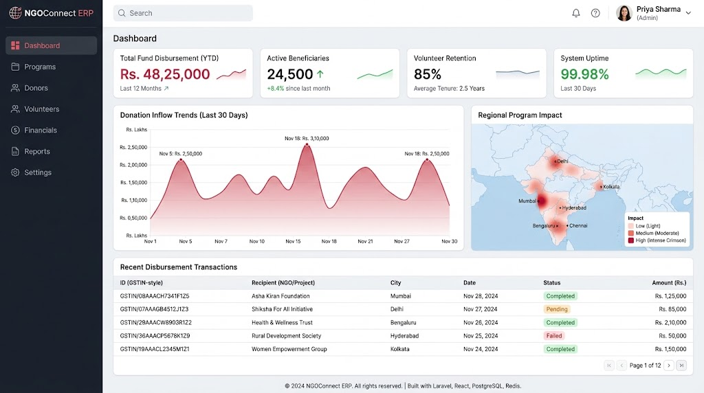Open the help question mark icon
This screenshot has width=704, height=393.
pos(595,13)
